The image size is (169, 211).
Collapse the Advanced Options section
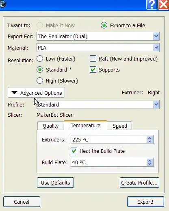click(36, 93)
